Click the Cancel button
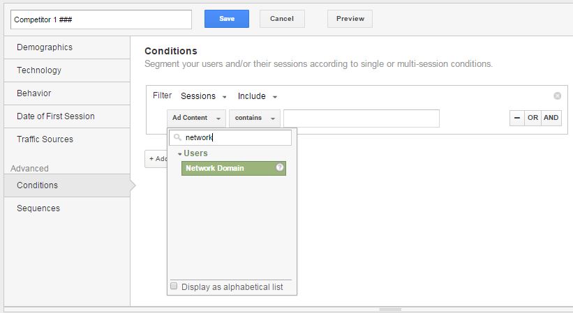573x313 pixels. point(282,19)
